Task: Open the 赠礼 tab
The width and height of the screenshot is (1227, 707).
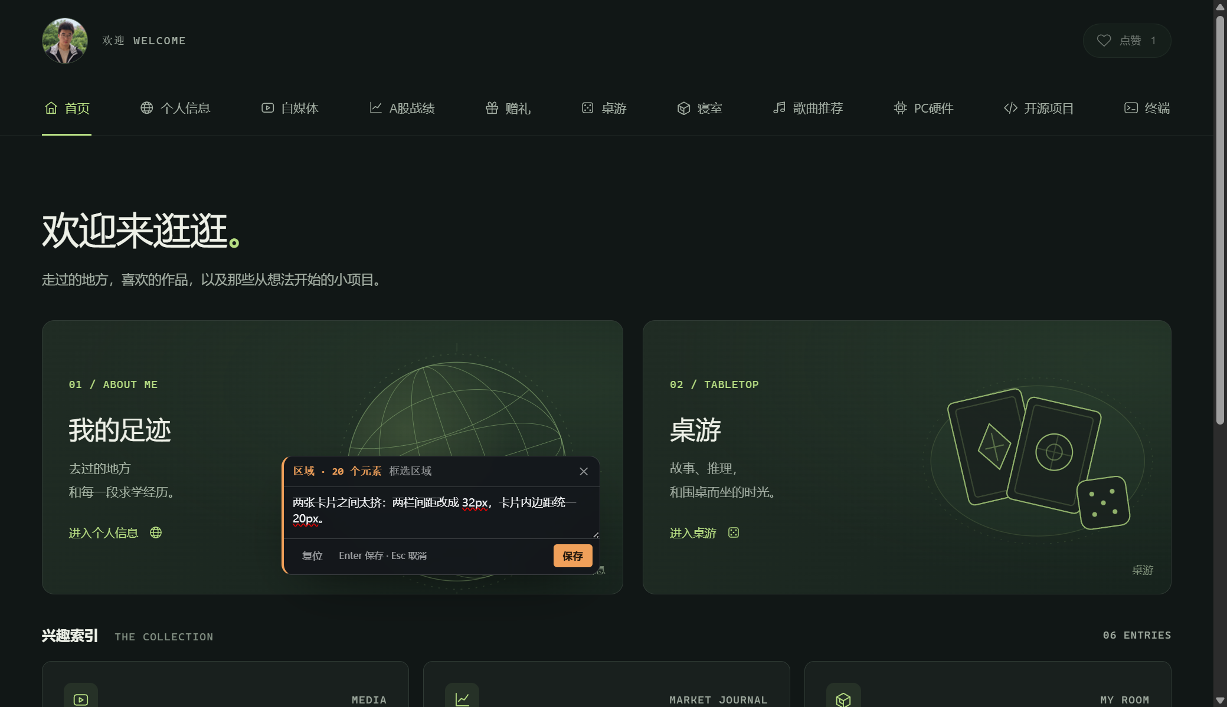Action: (508, 108)
